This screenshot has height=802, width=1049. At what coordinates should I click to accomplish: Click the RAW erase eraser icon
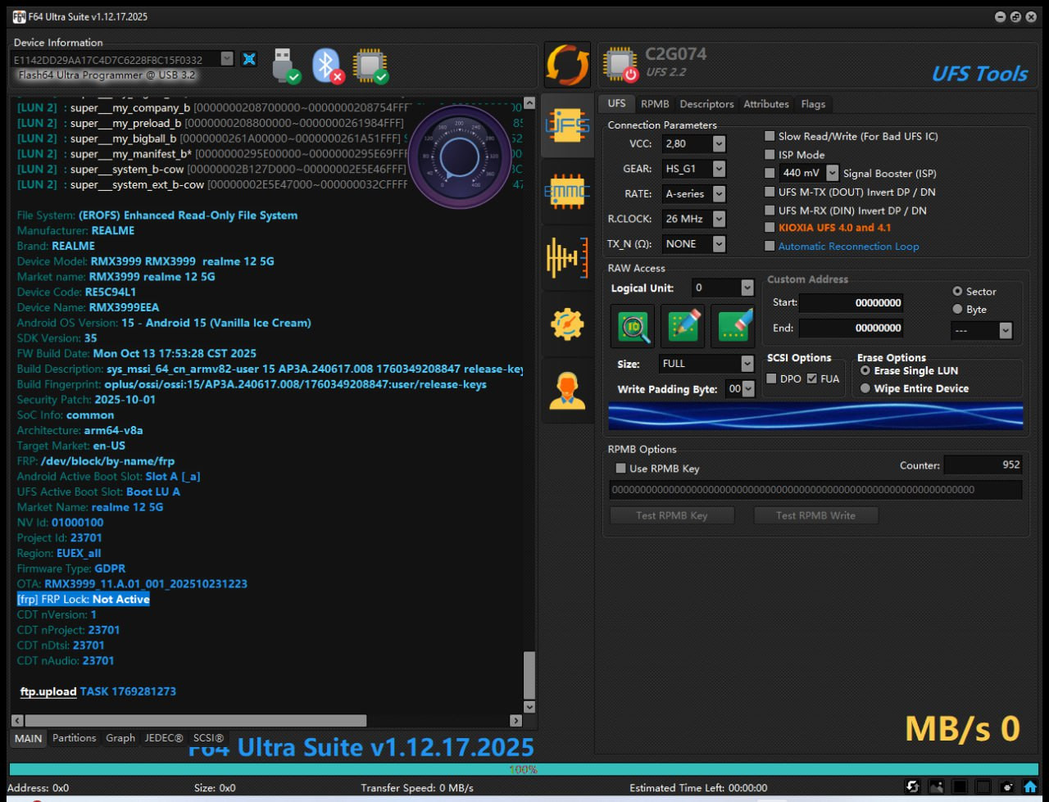(x=733, y=326)
